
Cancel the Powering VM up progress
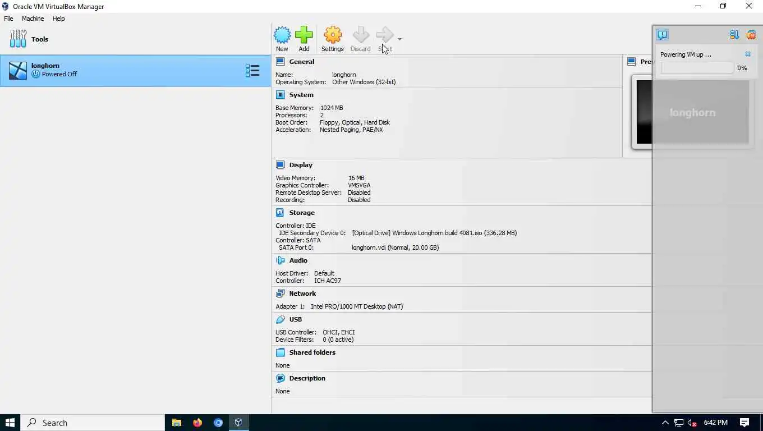click(x=748, y=54)
